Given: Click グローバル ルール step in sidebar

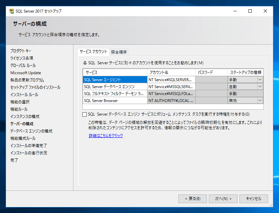Looking at the screenshot, I should pos(23,65).
